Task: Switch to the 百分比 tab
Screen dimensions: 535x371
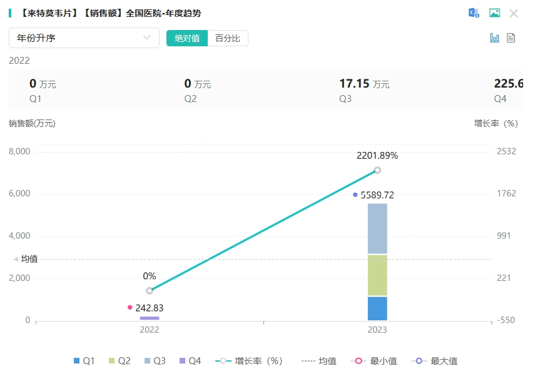Action: click(227, 38)
